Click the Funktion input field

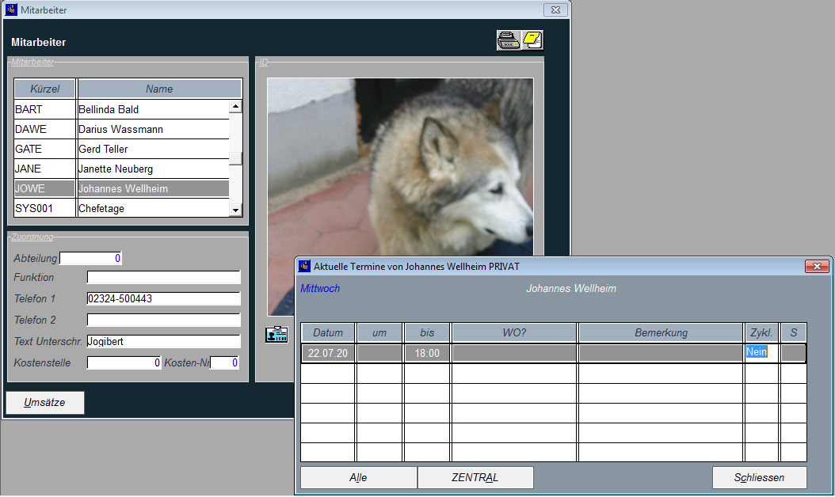pos(163,277)
